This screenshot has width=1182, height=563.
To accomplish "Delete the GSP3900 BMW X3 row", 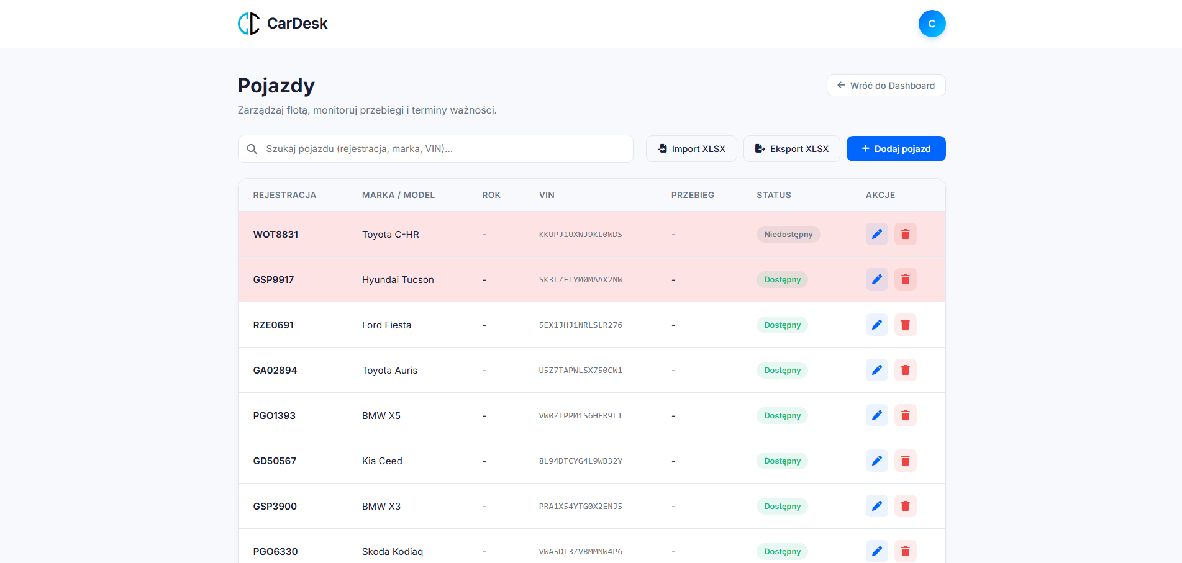I will click(x=905, y=506).
